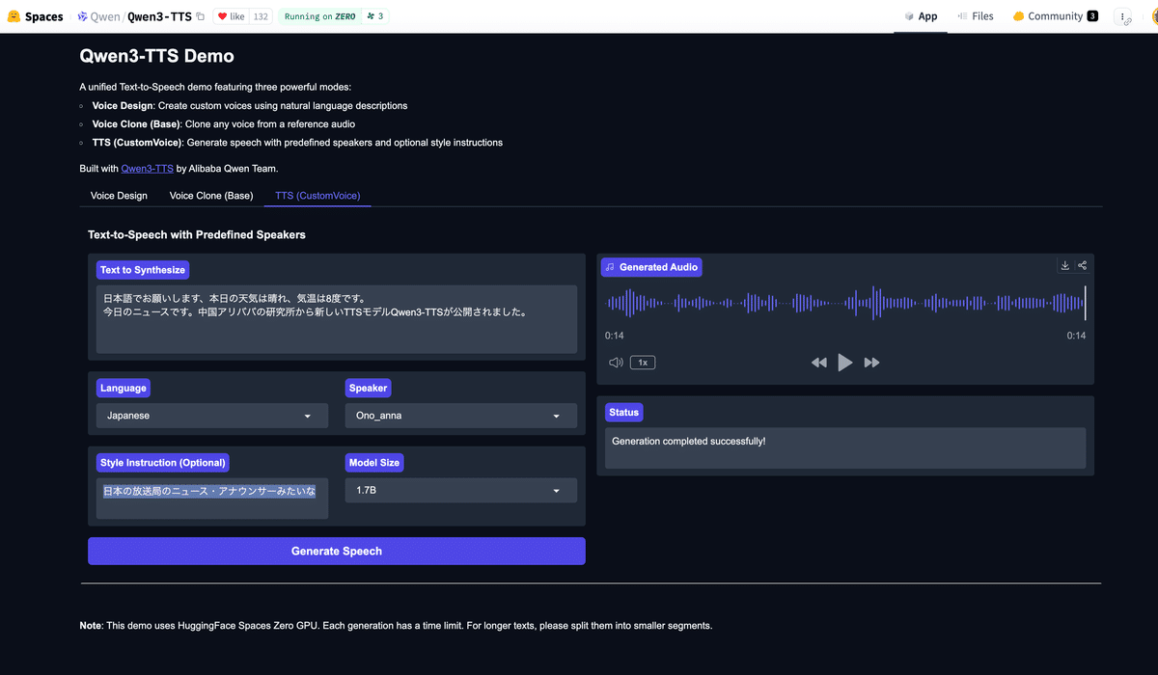Click the Generate Speech button
The width and height of the screenshot is (1158, 675).
point(337,551)
